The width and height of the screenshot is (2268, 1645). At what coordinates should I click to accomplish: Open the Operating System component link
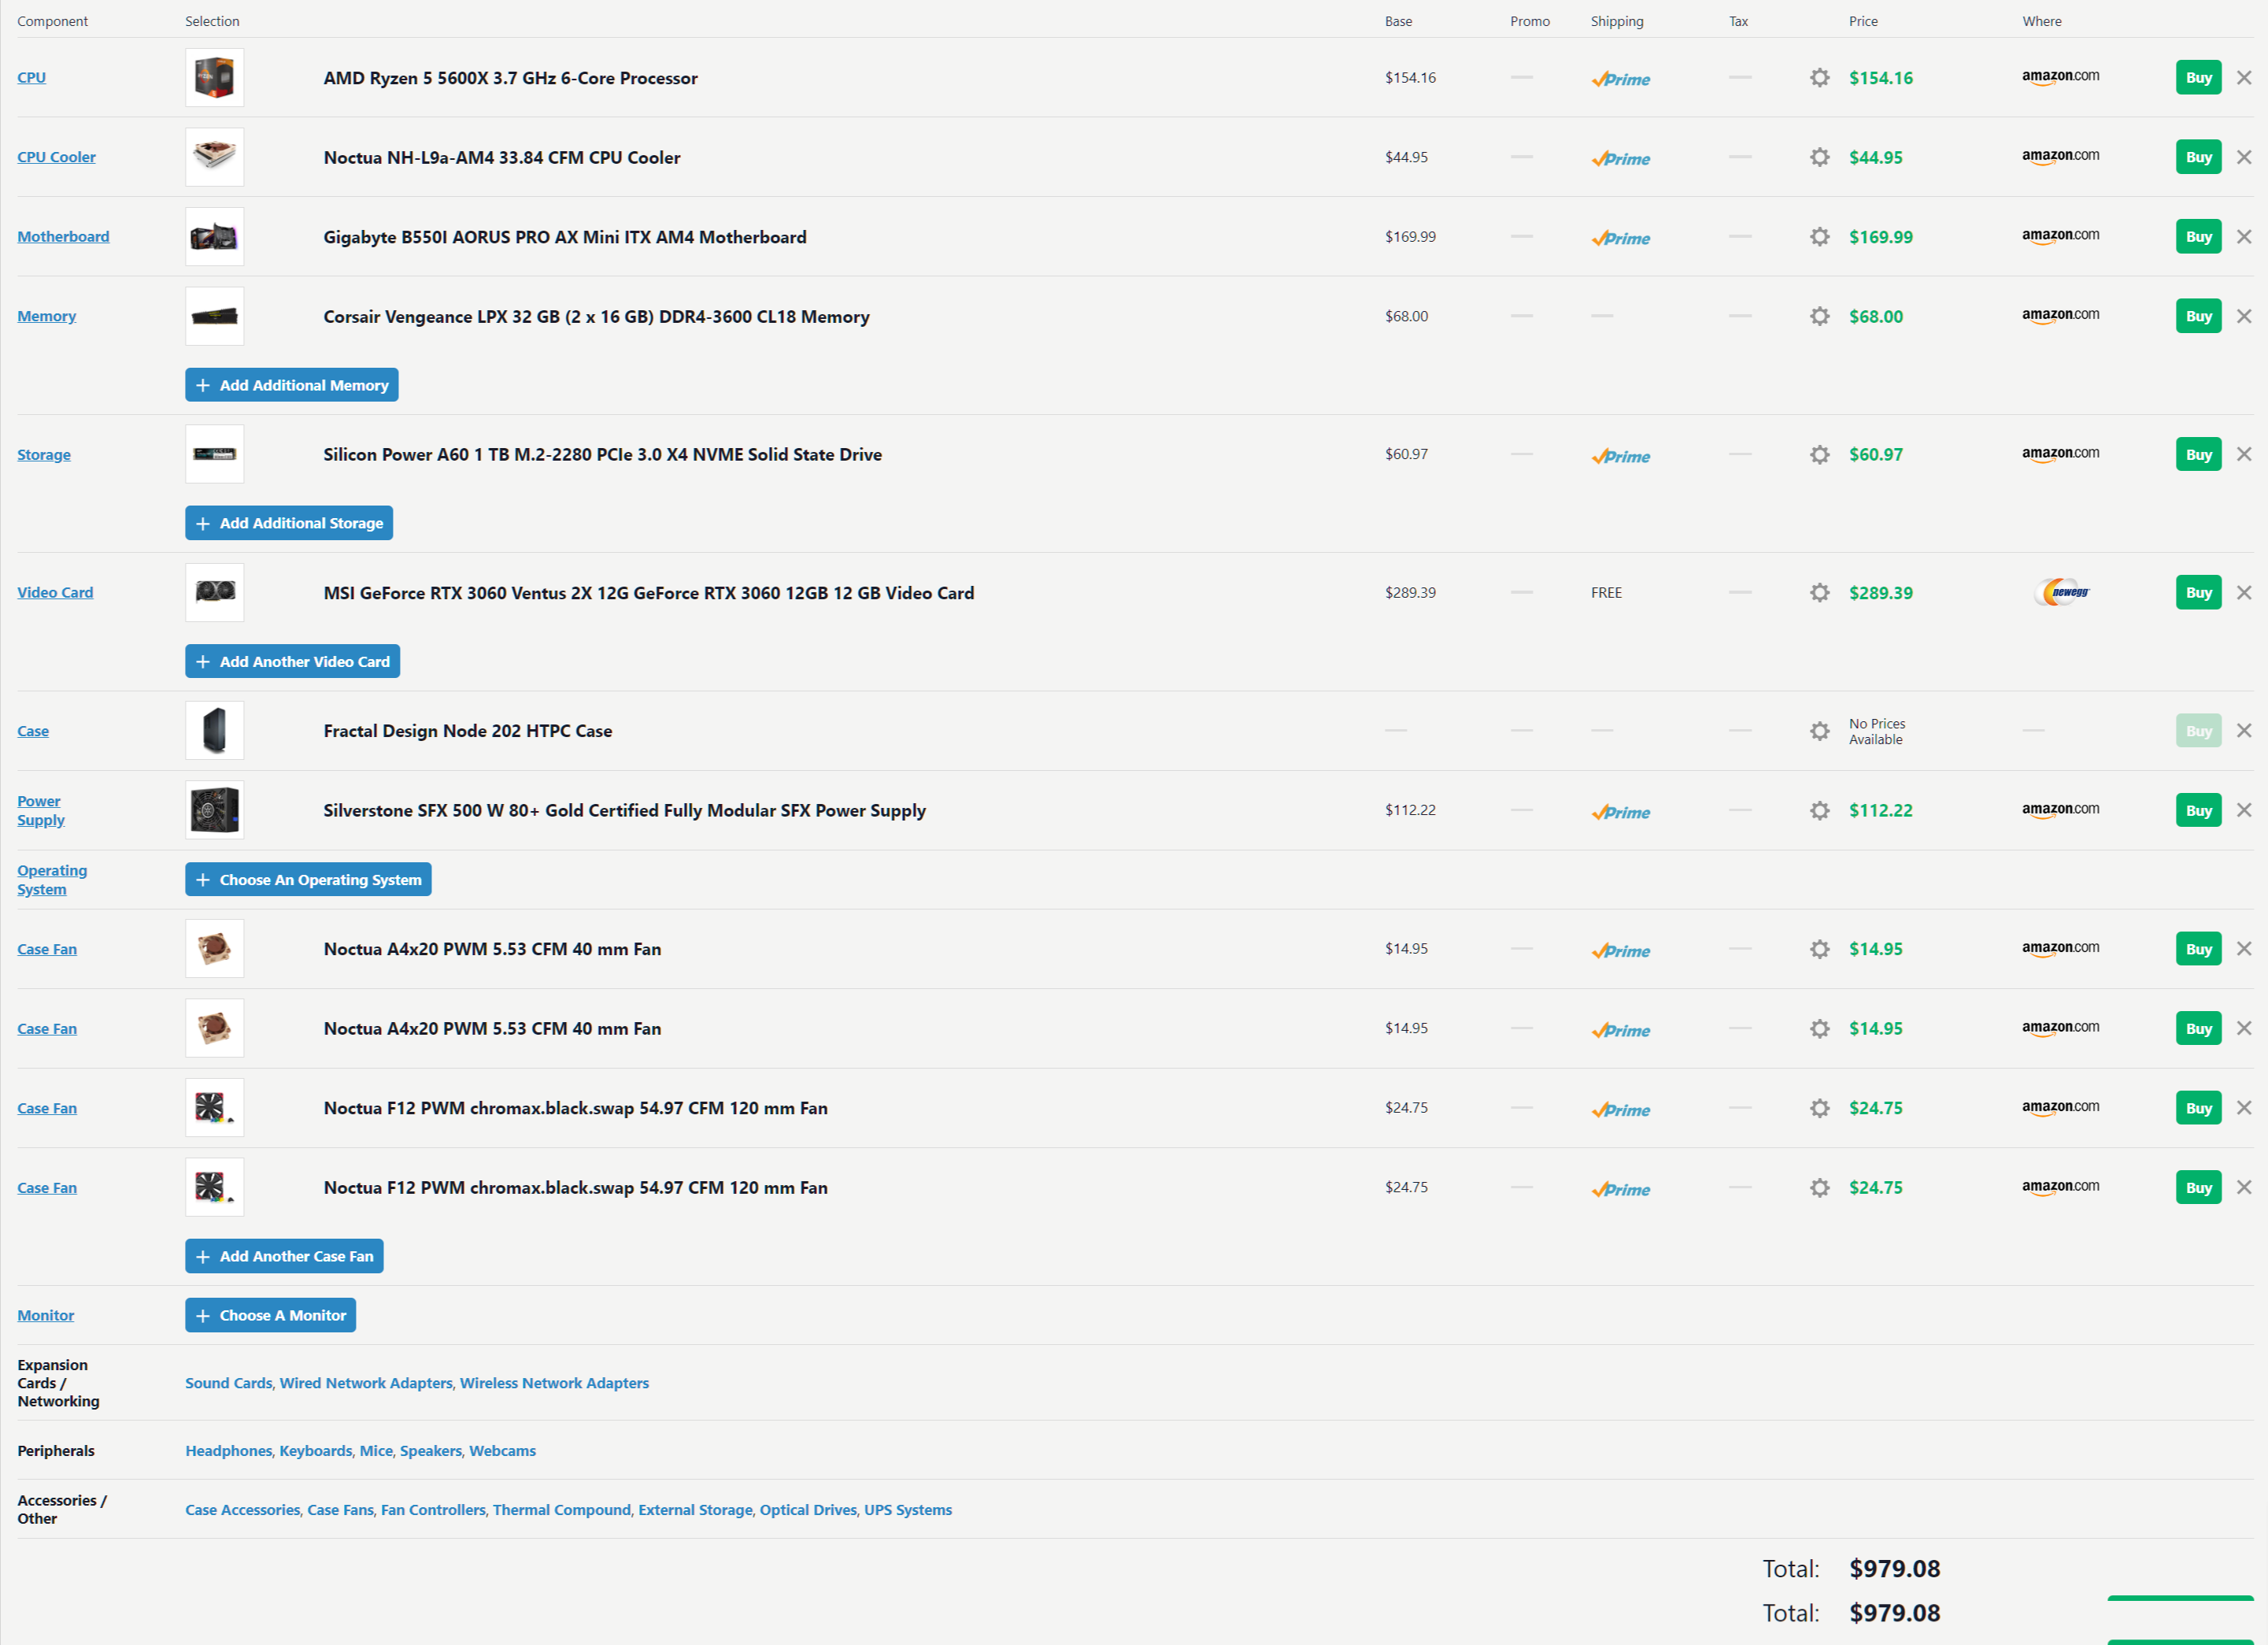click(x=52, y=880)
